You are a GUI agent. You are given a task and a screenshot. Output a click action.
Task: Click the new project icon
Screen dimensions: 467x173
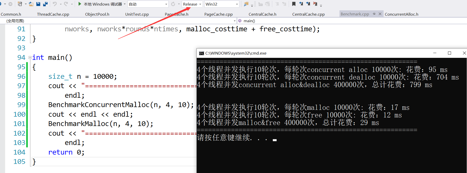[x=20, y=4]
